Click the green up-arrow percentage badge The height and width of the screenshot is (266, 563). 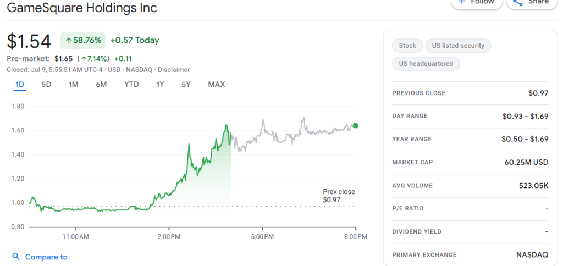click(81, 40)
